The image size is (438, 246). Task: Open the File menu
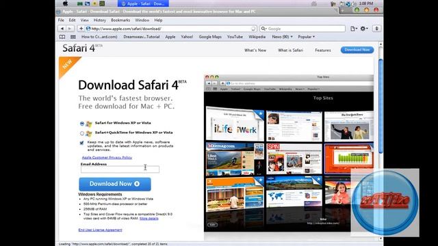61,20
